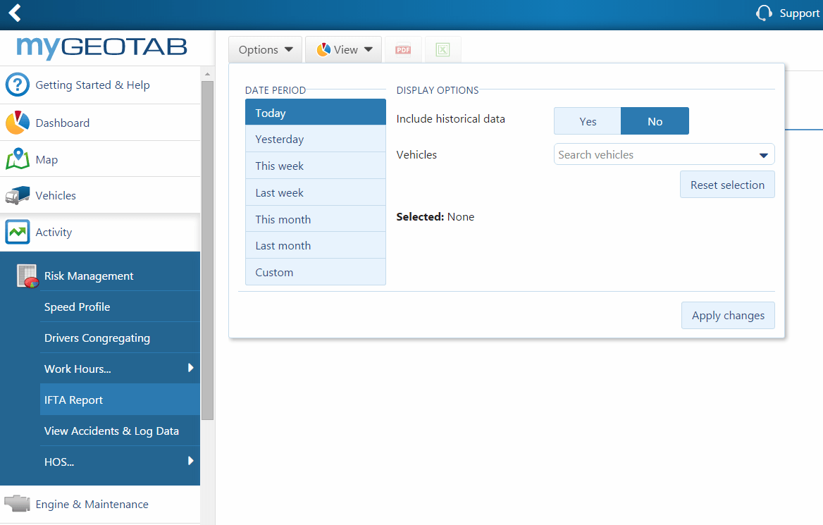Click Apply changes button

tap(728, 315)
